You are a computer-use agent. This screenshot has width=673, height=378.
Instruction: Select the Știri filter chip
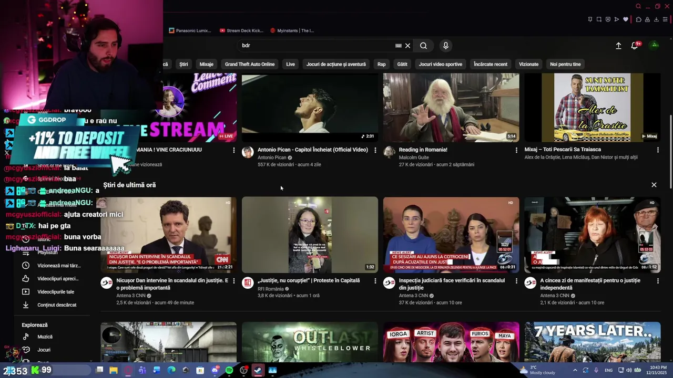(183, 64)
